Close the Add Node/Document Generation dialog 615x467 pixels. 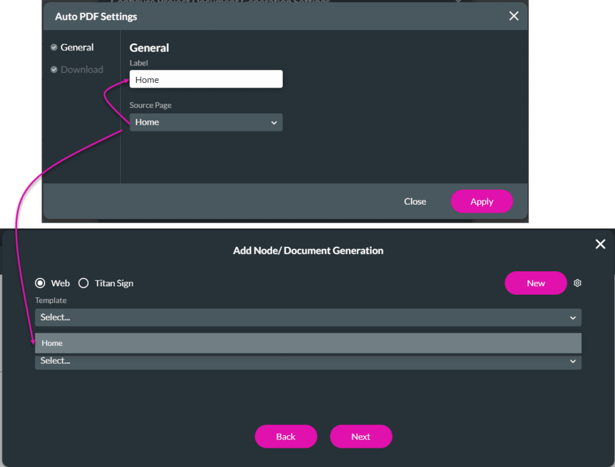coord(600,244)
